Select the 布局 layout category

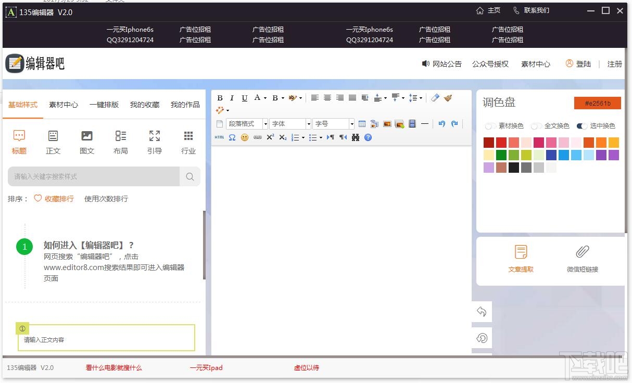121,143
